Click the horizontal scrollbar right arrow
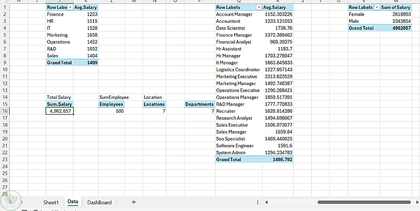Image resolution: width=420 pixels, height=211 pixels. [x=417, y=202]
